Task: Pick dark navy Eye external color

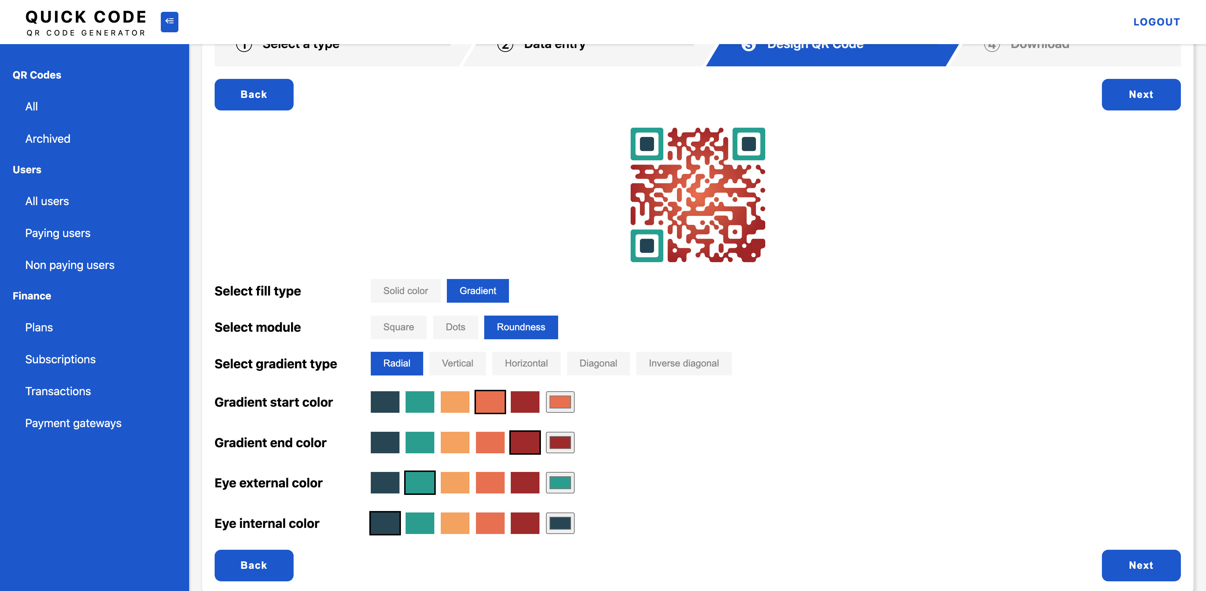Action: 385,483
